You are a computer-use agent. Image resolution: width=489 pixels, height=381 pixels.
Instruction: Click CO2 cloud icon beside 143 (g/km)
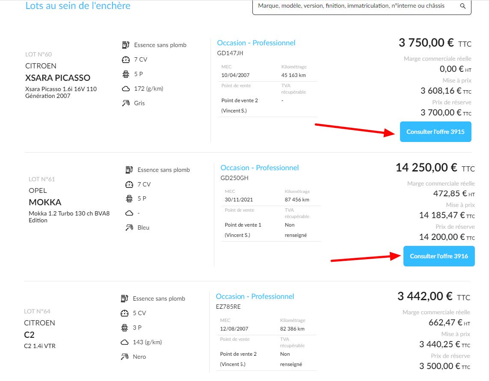coord(124,343)
